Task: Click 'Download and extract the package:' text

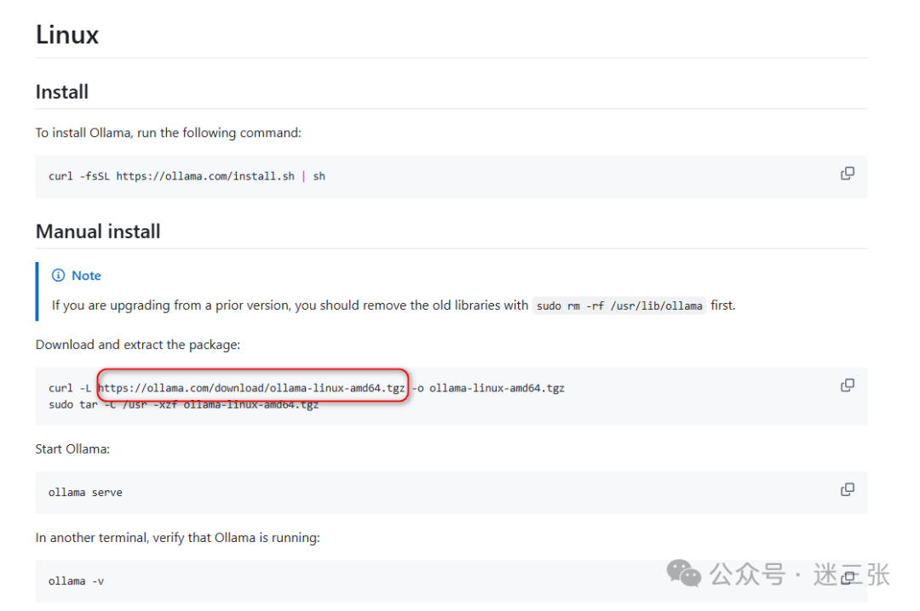Action: (138, 345)
